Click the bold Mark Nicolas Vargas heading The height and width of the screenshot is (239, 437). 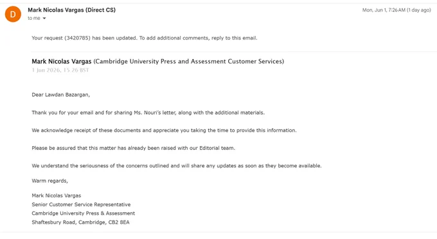click(61, 61)
